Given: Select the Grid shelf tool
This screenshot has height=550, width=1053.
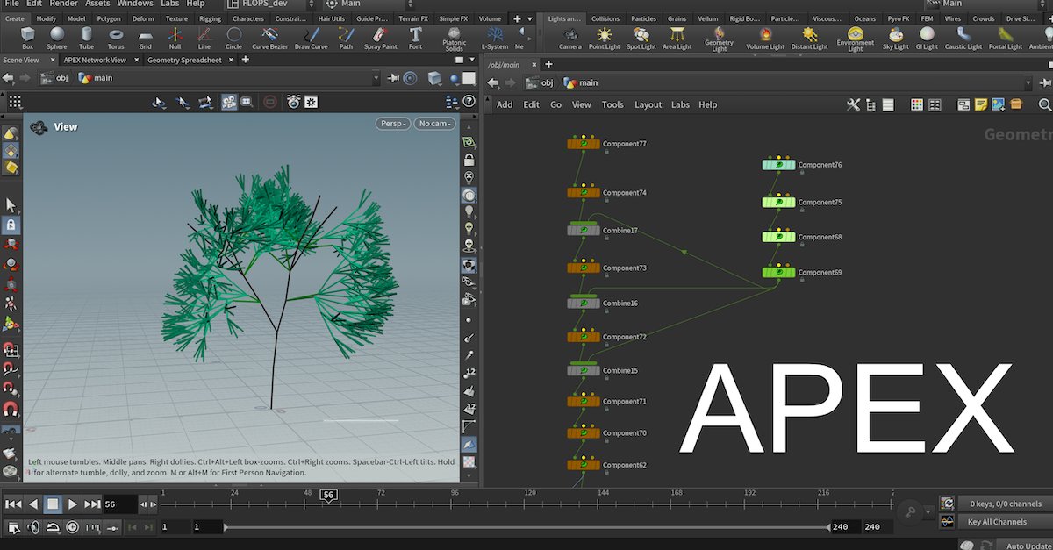Looking at the screenshot, I should [x=146, y=38].
